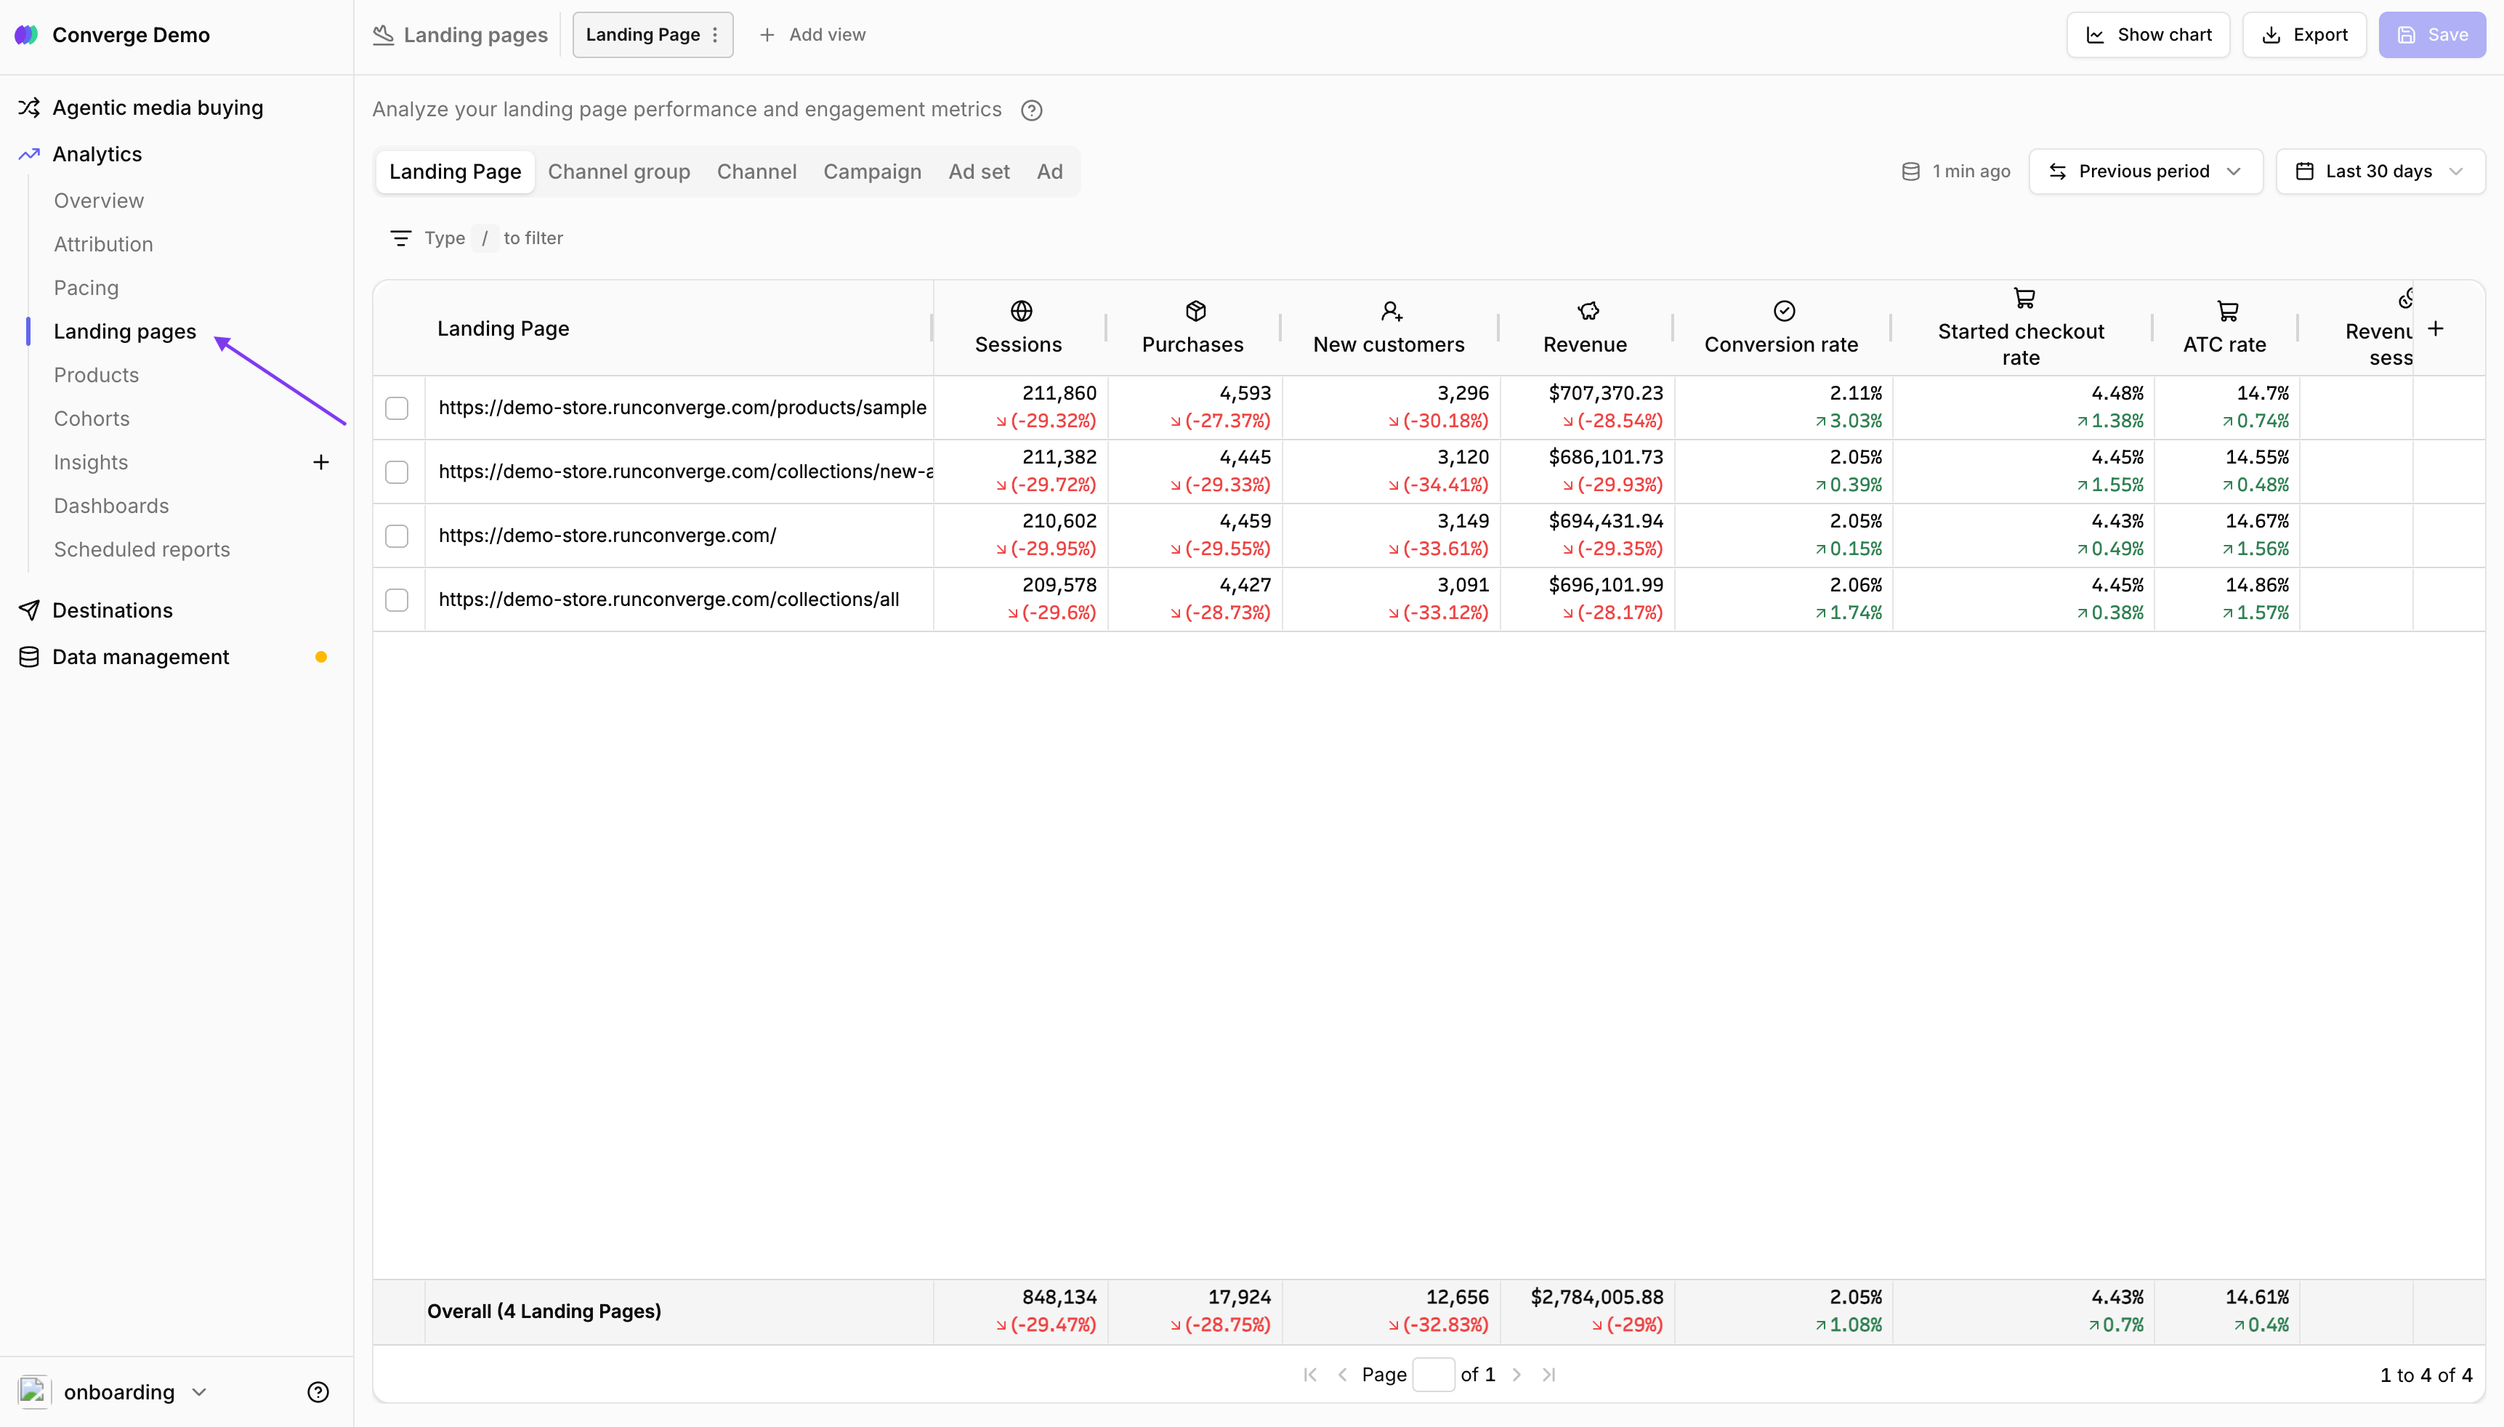Select the demo-store.runconverge.com/ homepage row checkbox
Screen dimensions: 2504x1427
point(397,535)
